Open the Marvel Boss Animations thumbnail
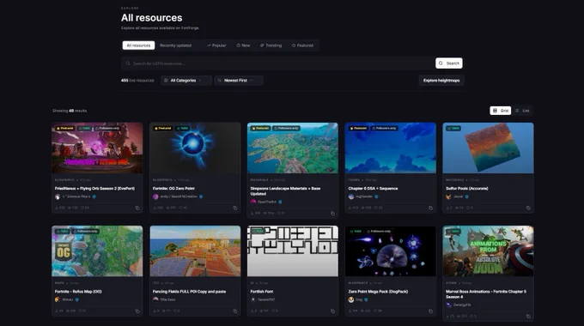Viewport: 584px width, 326px height. pyautogui.click(x=488, y=251)
